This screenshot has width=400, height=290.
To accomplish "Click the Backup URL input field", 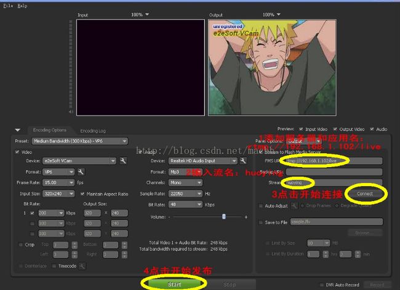I will pyautogui.click(x=334, y=172).
